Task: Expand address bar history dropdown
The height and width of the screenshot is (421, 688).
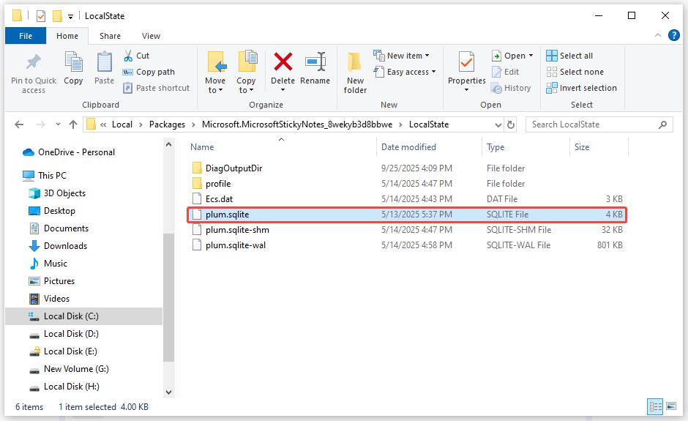Action: pyautogui.click(x=498, y=124)
